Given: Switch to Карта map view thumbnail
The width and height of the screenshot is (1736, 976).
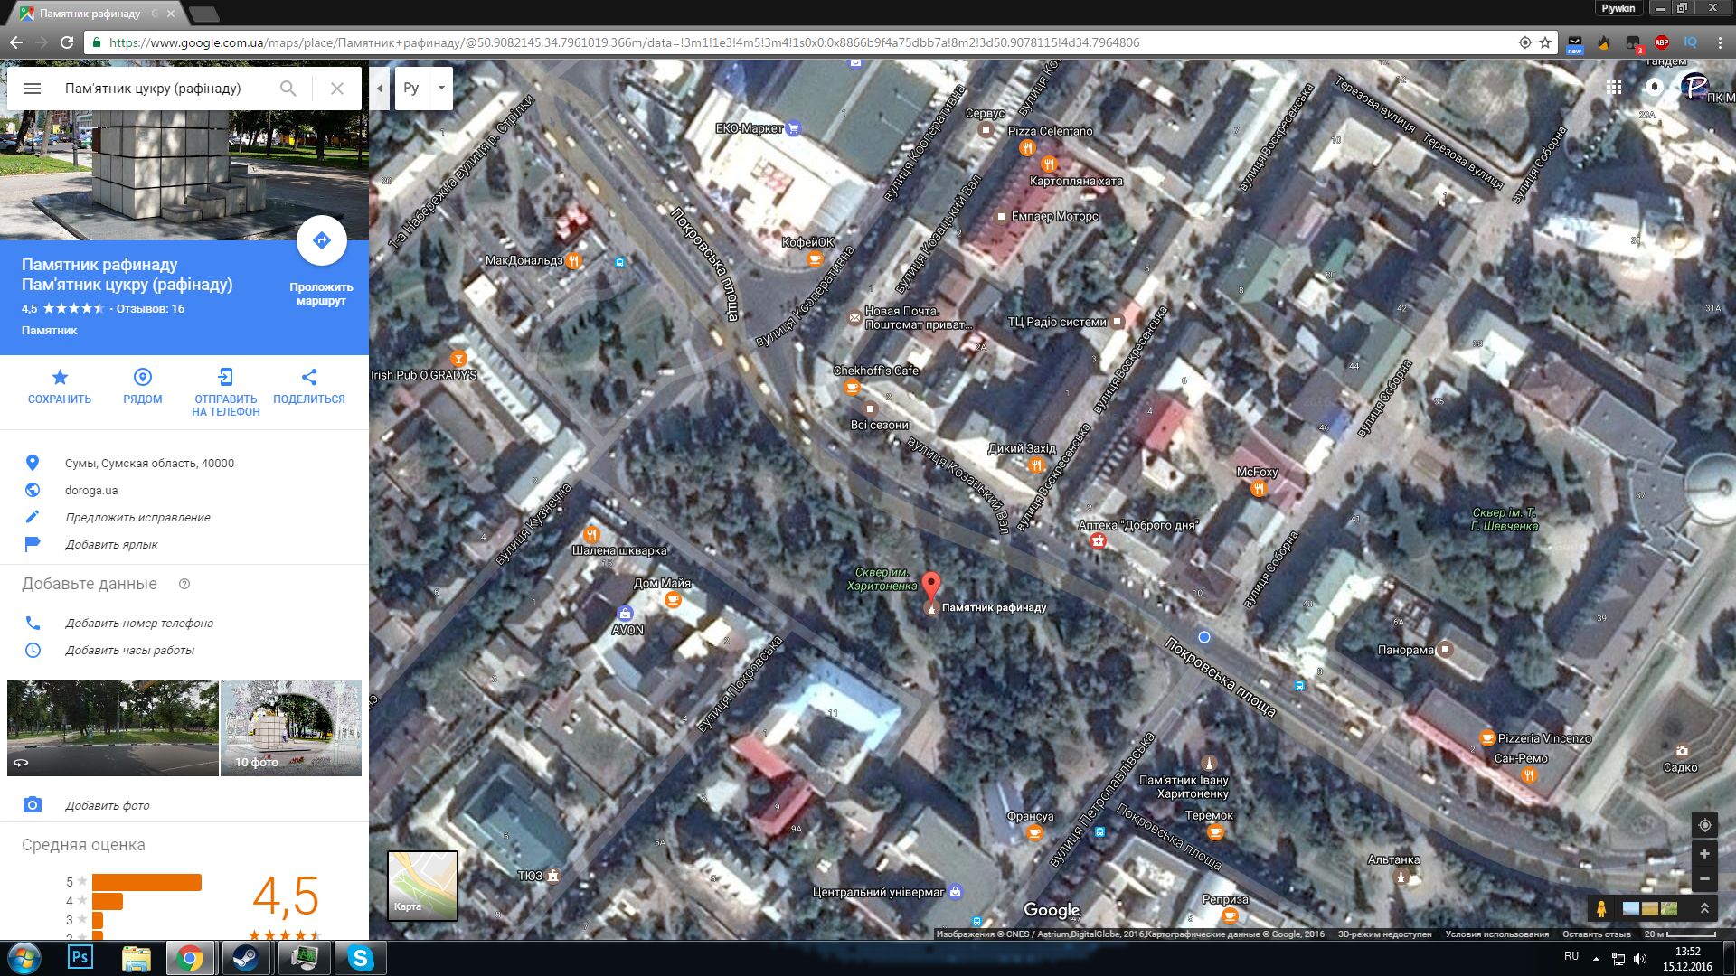Looking at the screenshot, I should tap(422, 886).
